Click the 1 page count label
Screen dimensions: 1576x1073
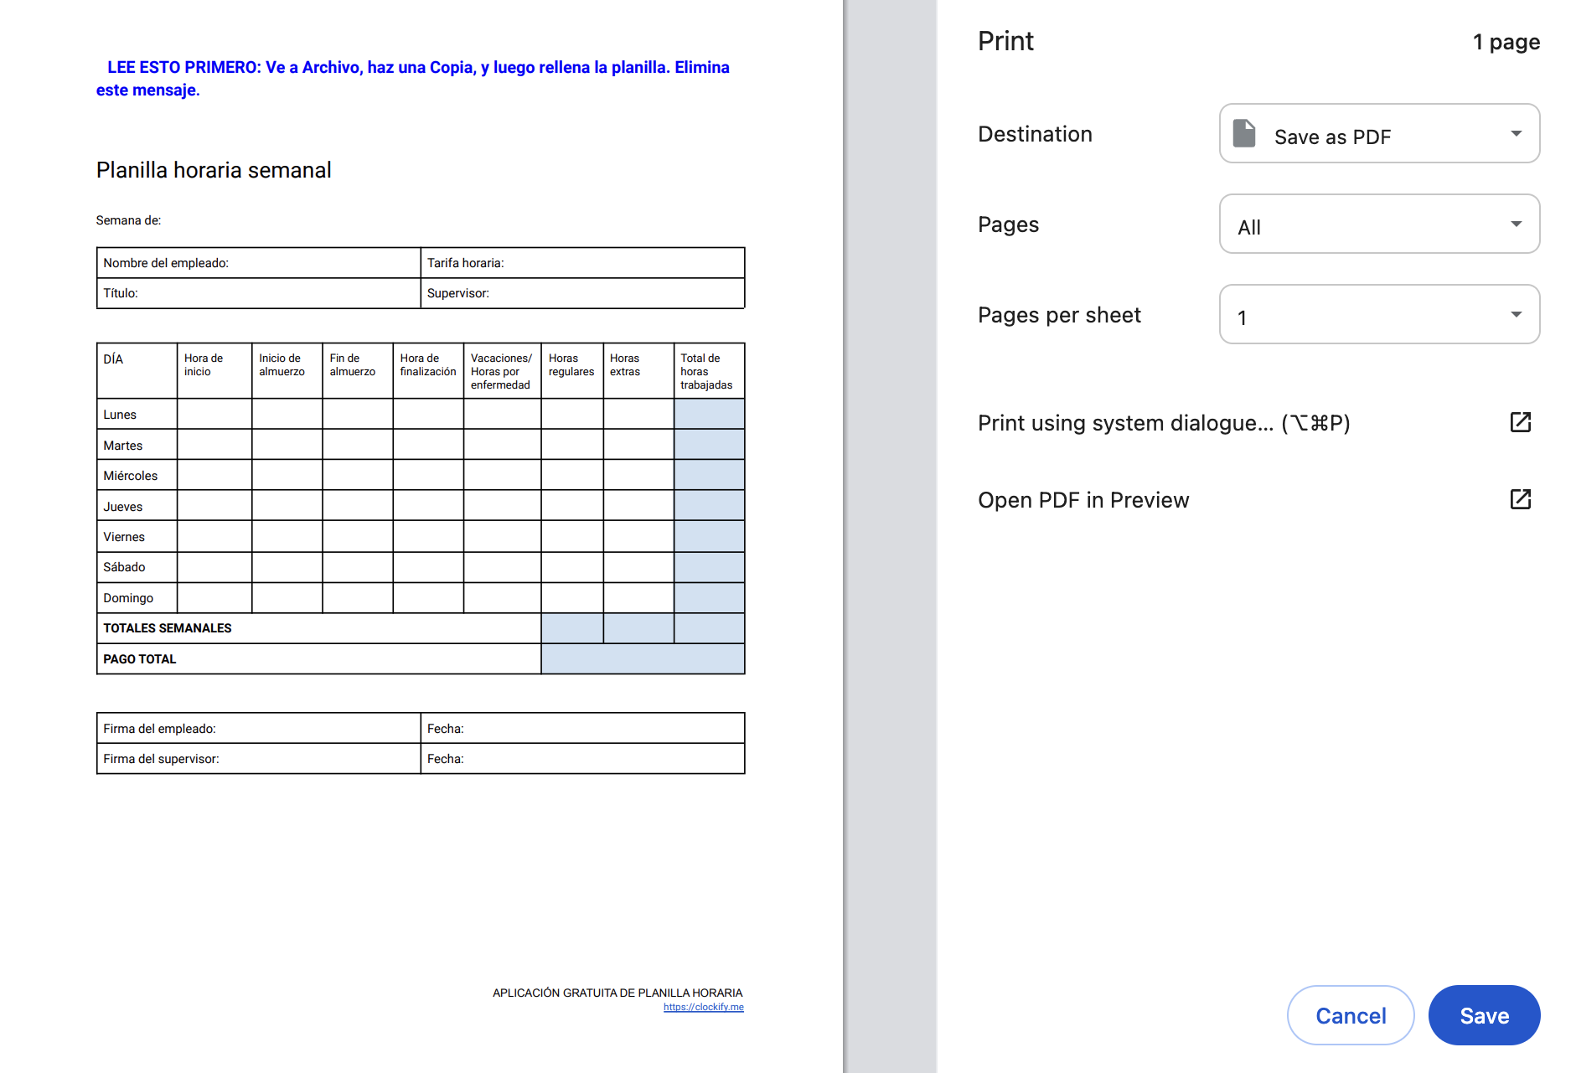click(x=1506, y=42)
